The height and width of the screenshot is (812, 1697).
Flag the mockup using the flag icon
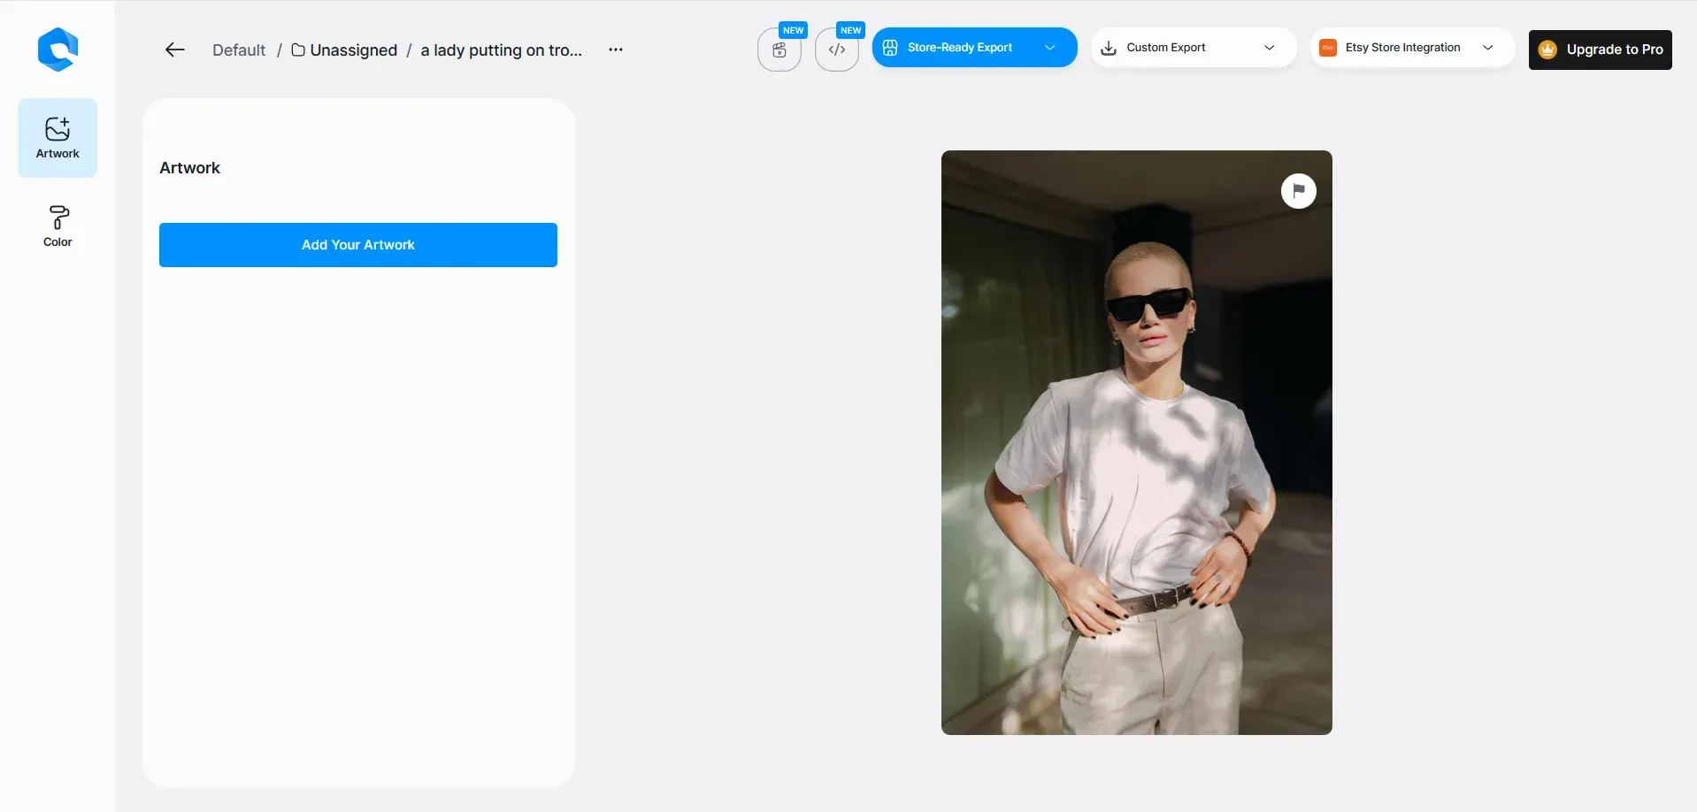click(x=1298, y=190)
